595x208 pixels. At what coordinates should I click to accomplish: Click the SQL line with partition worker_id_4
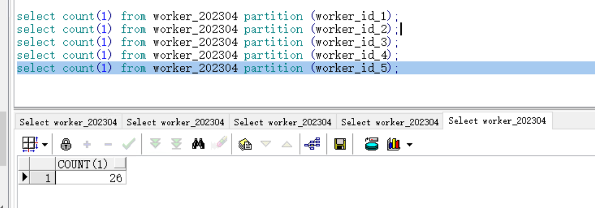(207, 55)
